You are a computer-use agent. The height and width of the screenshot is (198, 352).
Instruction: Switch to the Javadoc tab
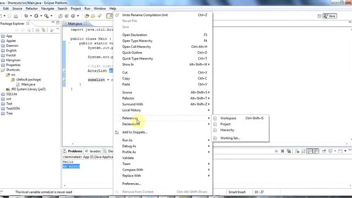click(93, 151)
